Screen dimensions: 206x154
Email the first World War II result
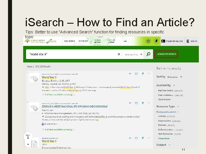point(136,74)
